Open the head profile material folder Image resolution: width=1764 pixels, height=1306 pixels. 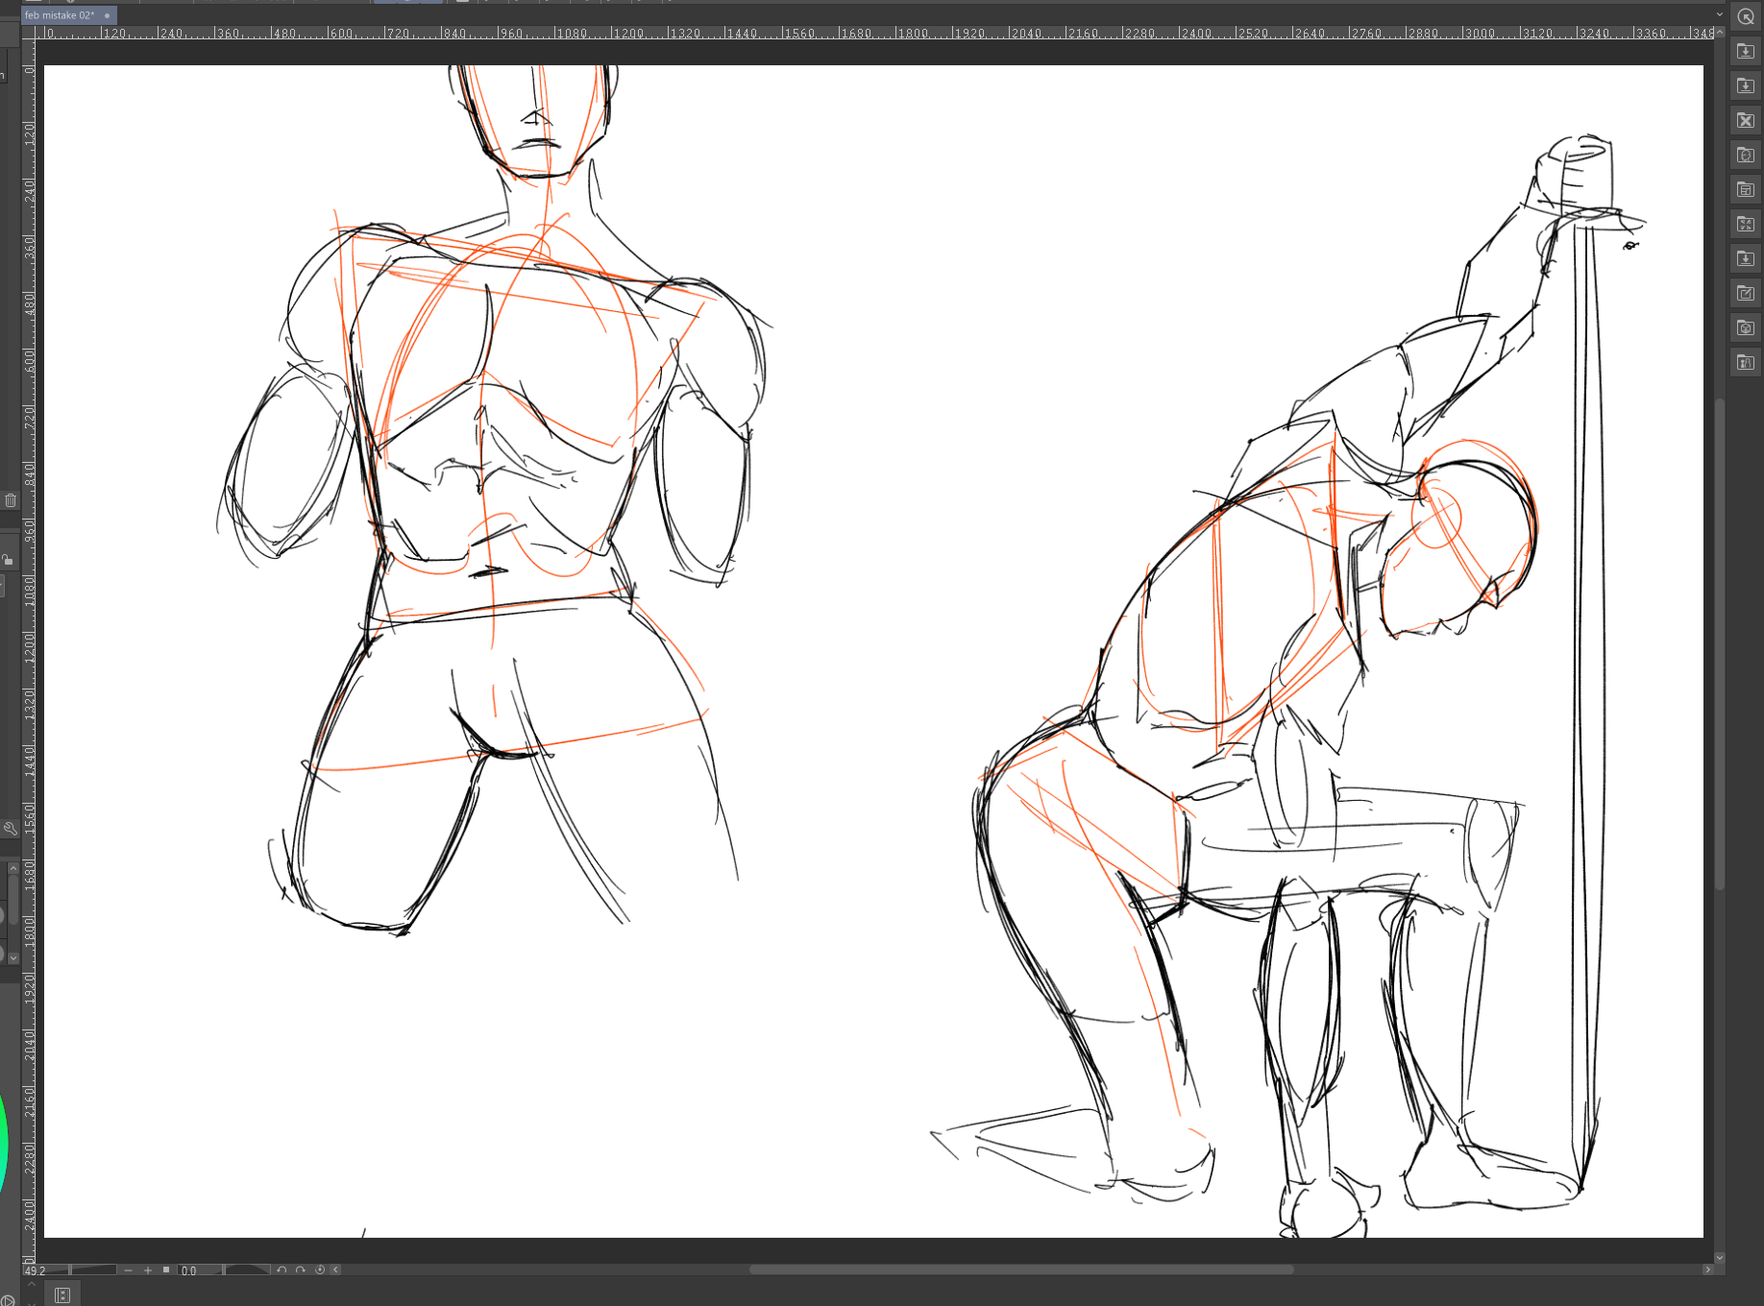click(1746, 155)
